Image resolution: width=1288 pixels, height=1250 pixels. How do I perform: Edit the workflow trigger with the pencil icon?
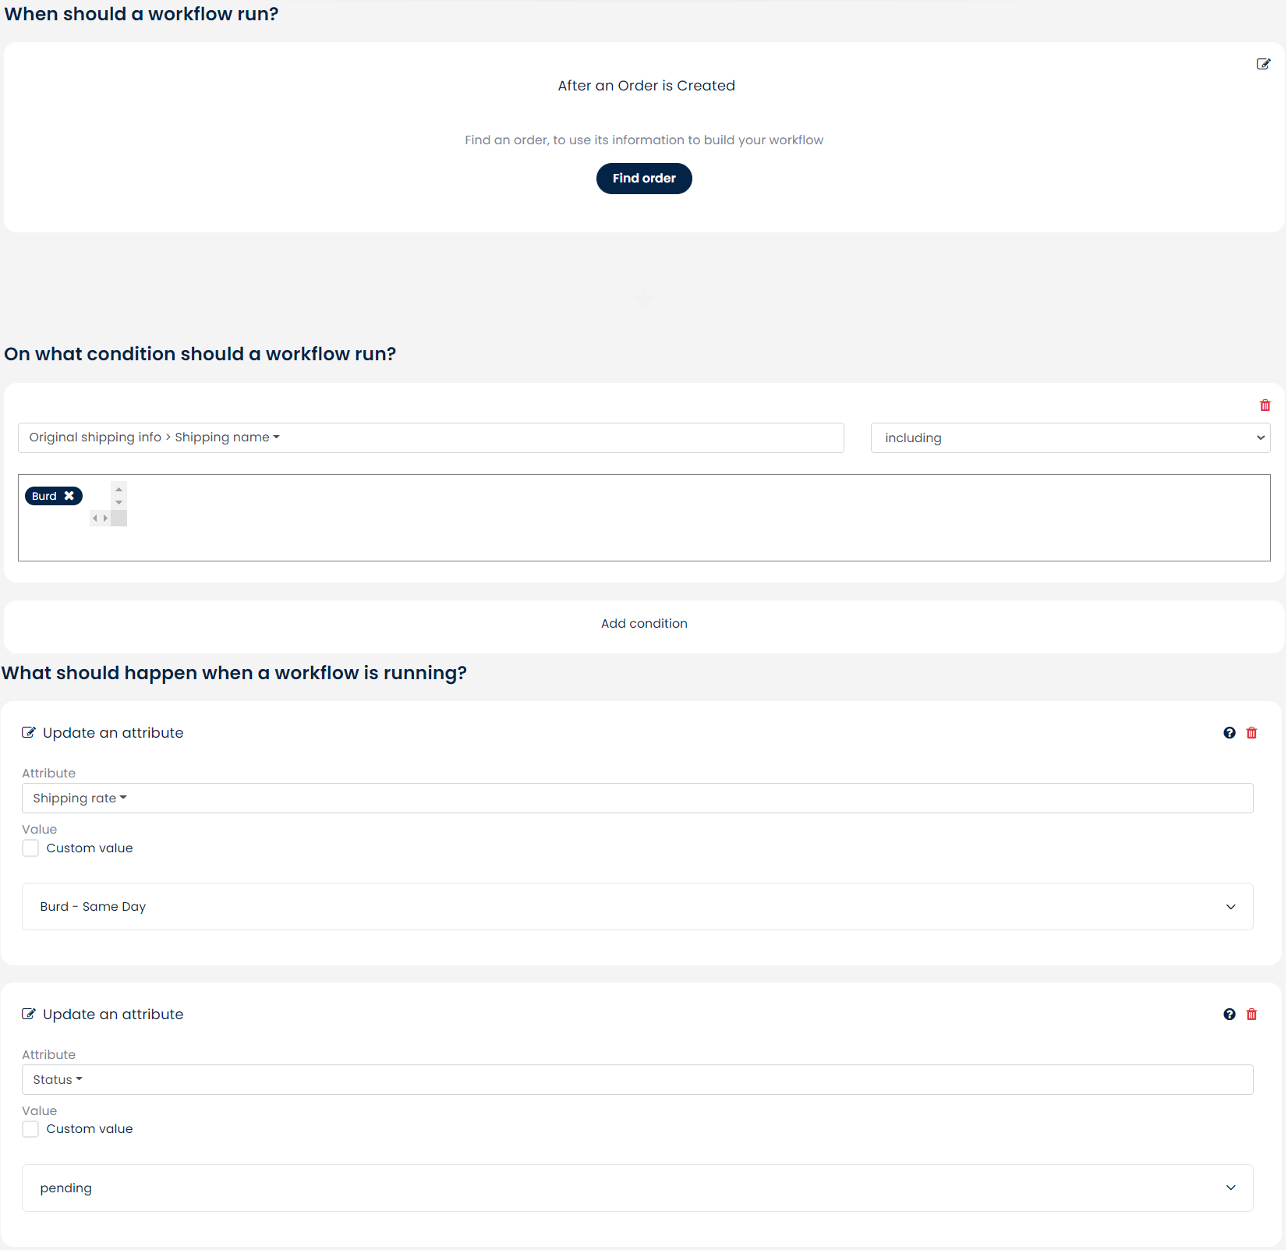click(1263, 64)
